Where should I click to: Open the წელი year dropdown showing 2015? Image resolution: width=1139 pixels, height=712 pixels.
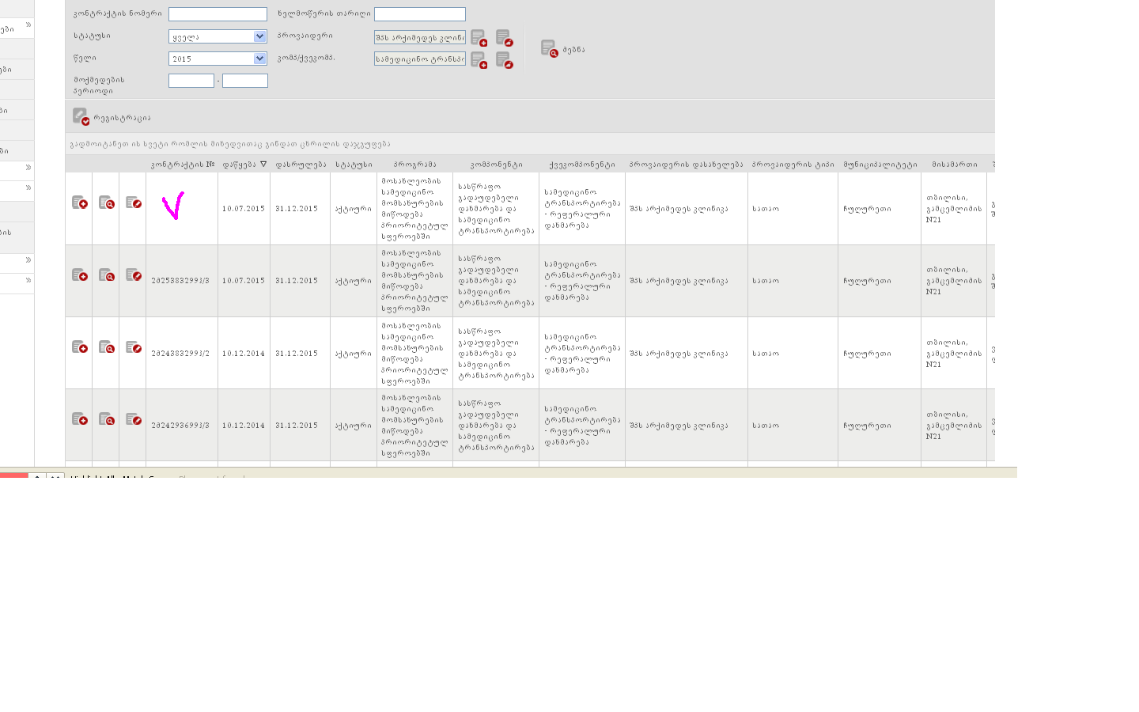[259, 59]
